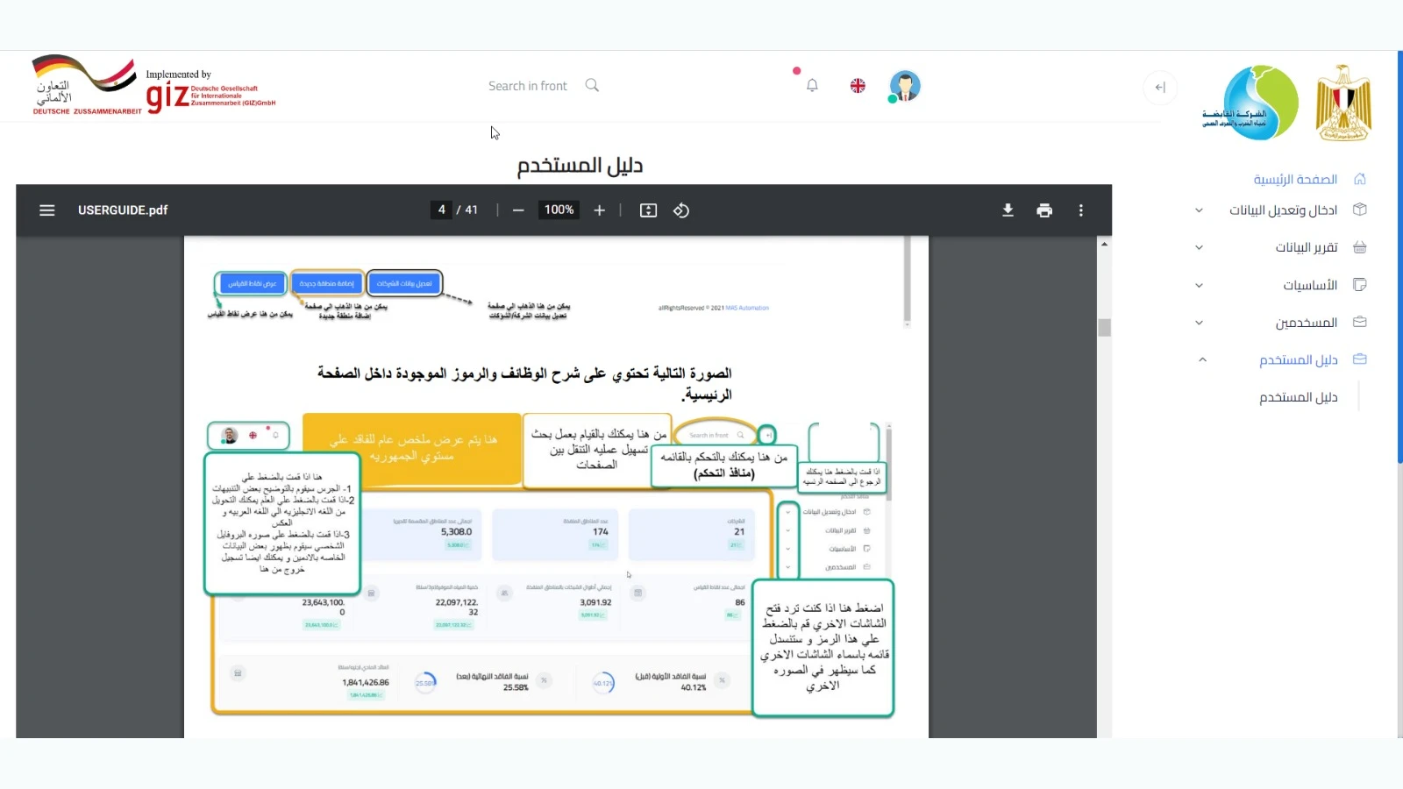This screenshot has width=1403, height=789.
Task: Click the USERGUIDE.pdf file title
Action: click(x=123, y=210)
